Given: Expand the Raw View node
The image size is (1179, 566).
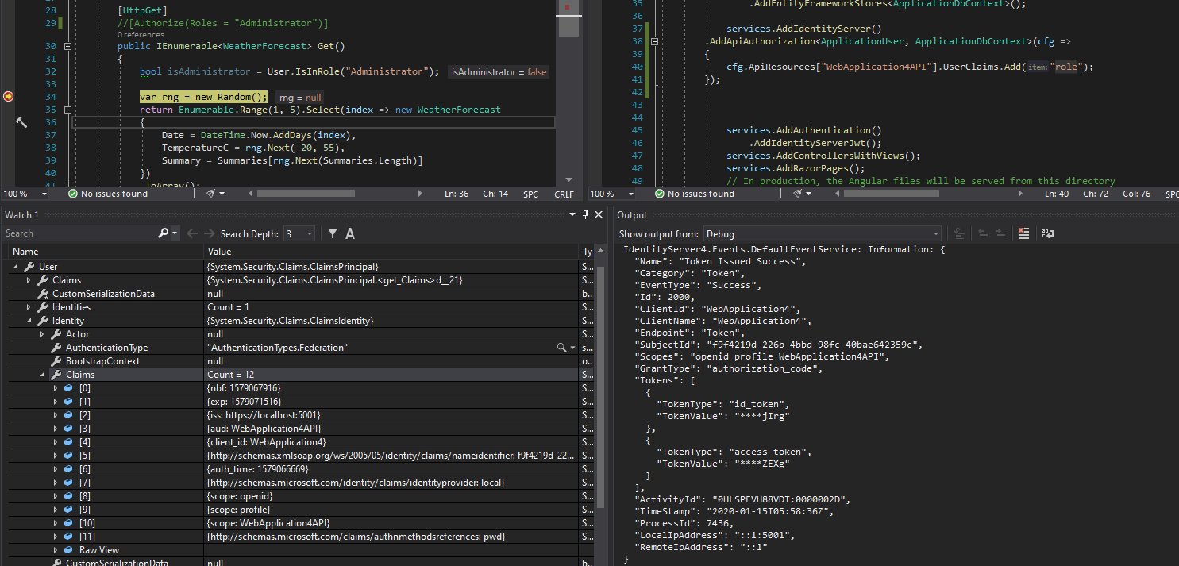Looking at the screenshot, I should [56, 550].
